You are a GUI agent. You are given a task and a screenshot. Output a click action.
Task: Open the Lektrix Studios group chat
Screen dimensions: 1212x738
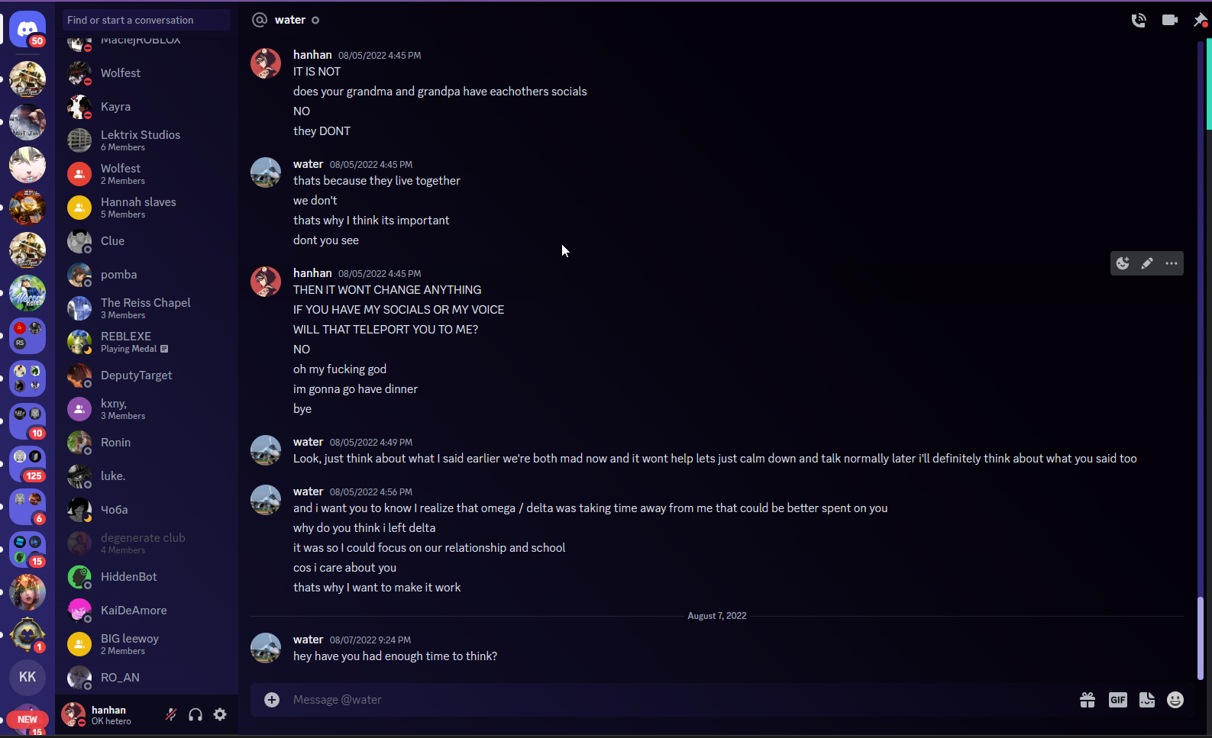coord(141,140)
